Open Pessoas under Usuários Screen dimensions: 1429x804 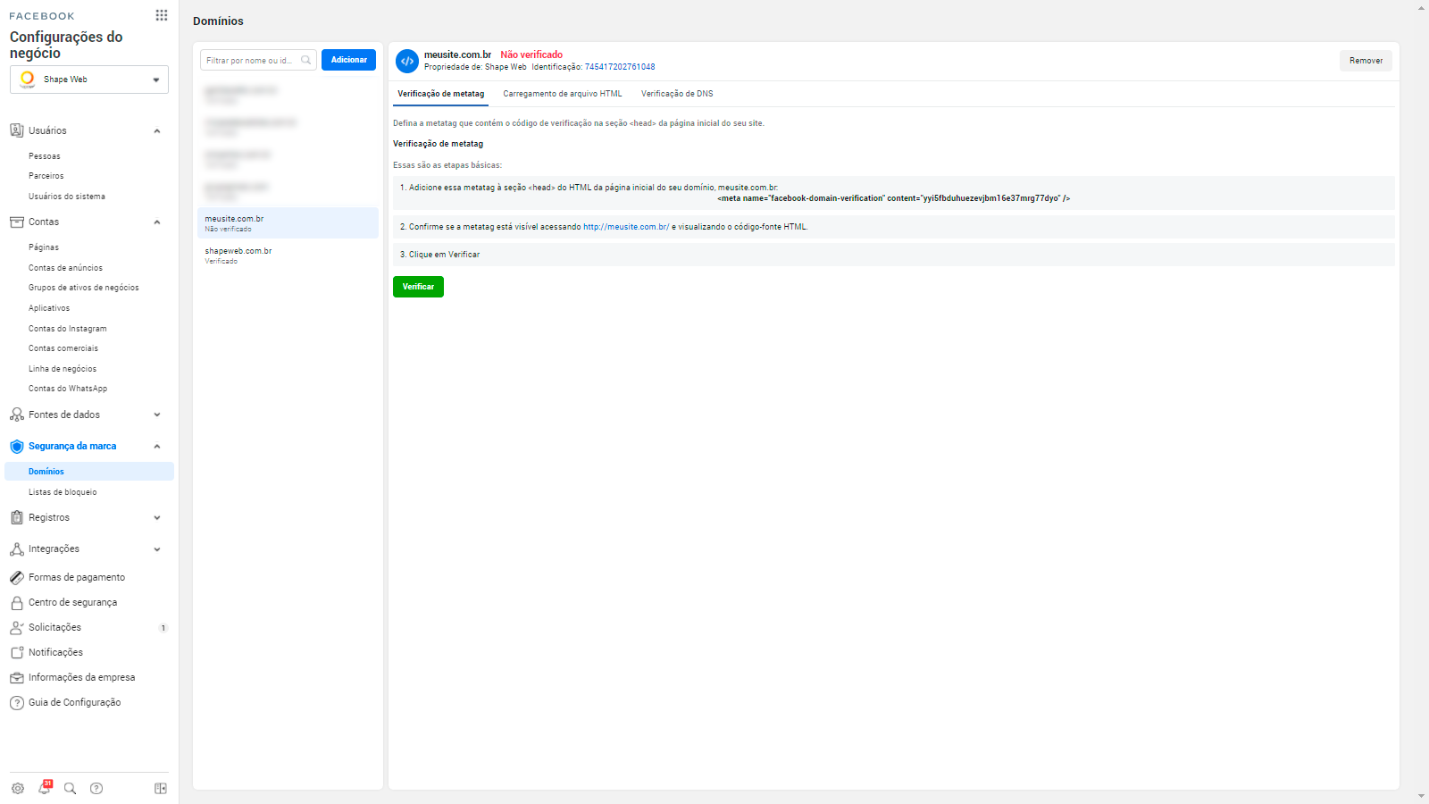pos(45,156)
